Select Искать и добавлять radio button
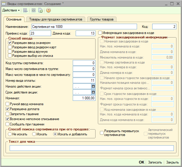 55,134
